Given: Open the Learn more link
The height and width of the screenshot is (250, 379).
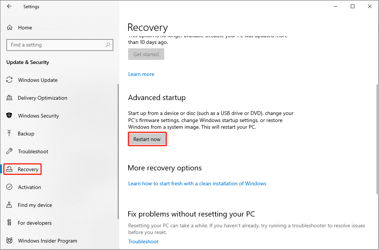Looking at the screenshot, I should (141, 74).
